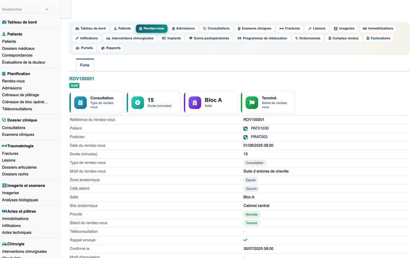Click the flag icon on Terminé card
Viewport: 418px width, 258px height.
pyautogui.click(x=252, y=102)
